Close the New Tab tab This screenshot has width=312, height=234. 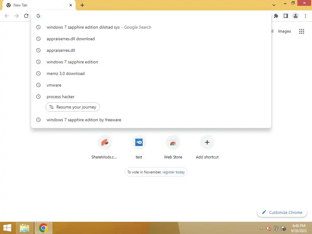tap(71, 5)
